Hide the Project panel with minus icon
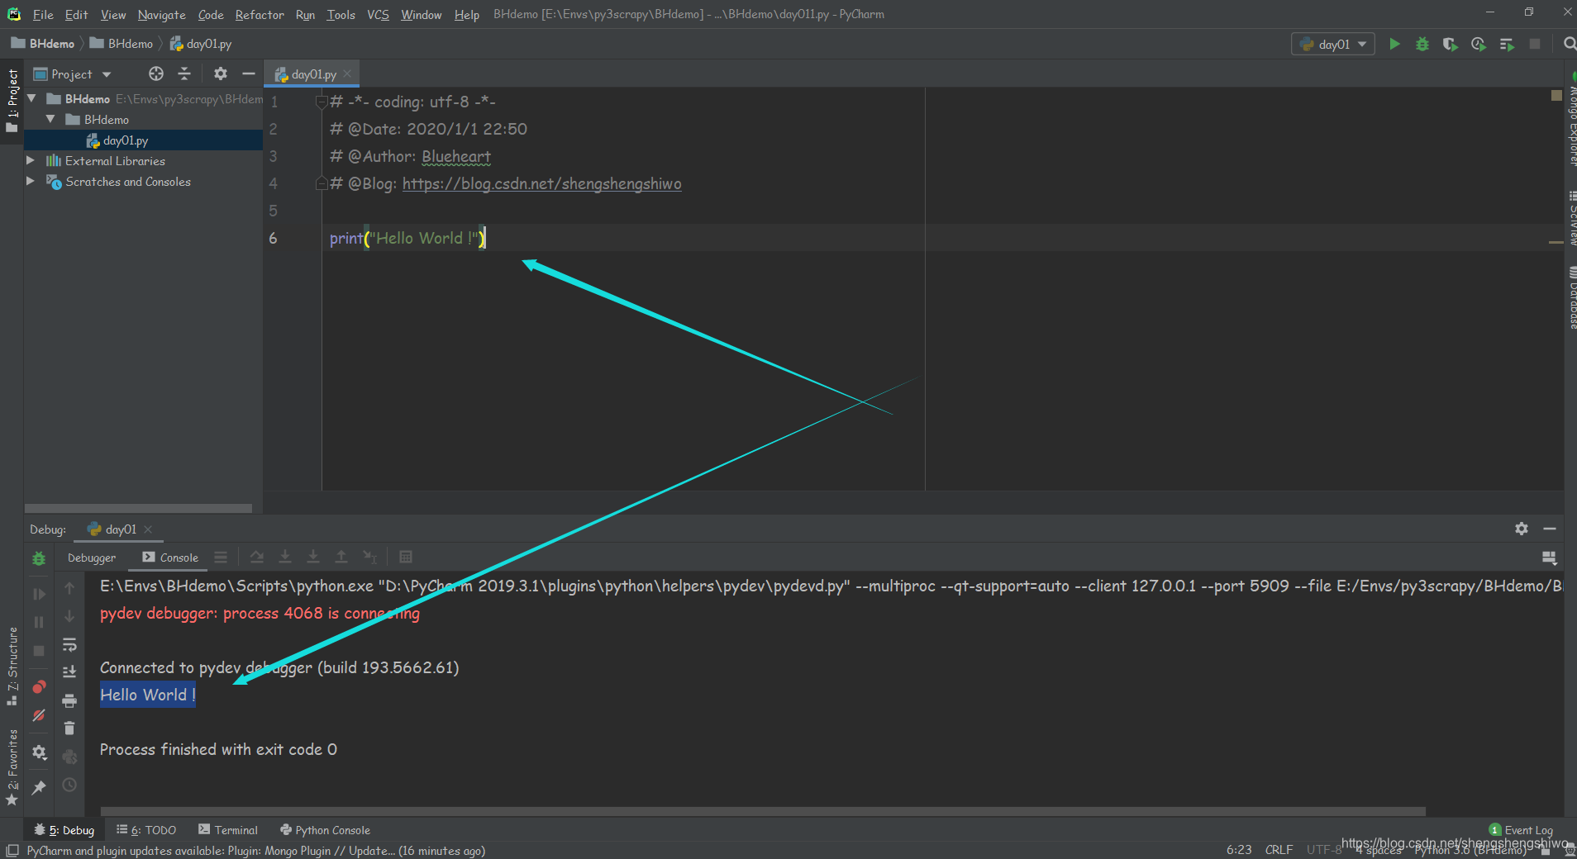Screen dimensions: 1577x859 coord(248,74)
